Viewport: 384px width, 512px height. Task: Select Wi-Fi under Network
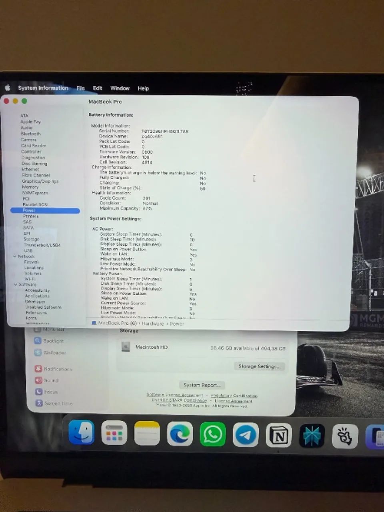[30, 279]
